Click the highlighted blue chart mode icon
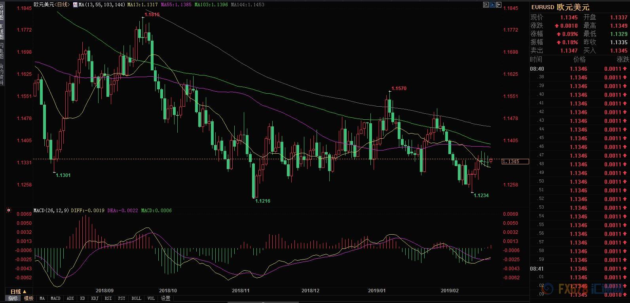Image resolution: width=630 pixels, height=303 pixels. tap(493, 5)
